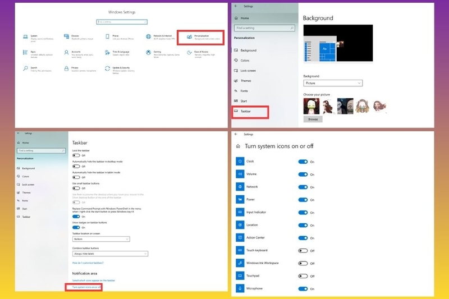The height and width of the screenshot is (299, 449).
Task: Open Ease of Access category icon
Action: [x=189, y=53]
